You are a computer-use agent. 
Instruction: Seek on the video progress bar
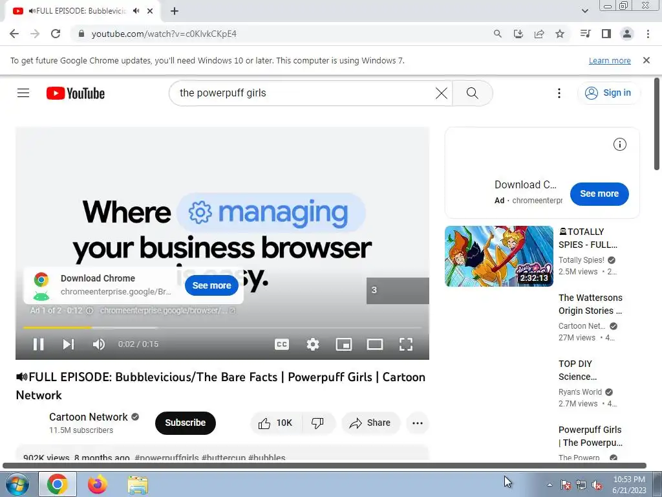tap(222, 327)
